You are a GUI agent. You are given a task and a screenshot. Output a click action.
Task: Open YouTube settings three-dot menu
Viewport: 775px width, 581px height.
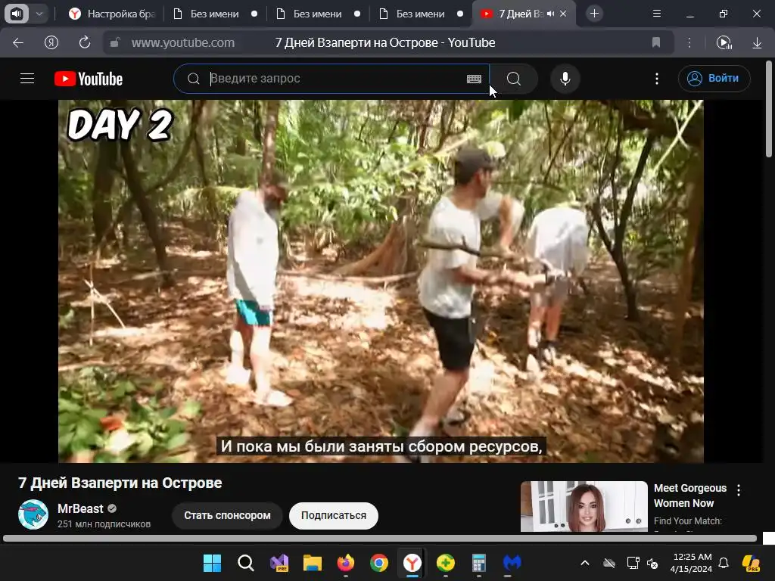click(657, 79)
